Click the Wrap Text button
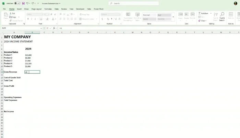240x138 pixels. (84, 14)
